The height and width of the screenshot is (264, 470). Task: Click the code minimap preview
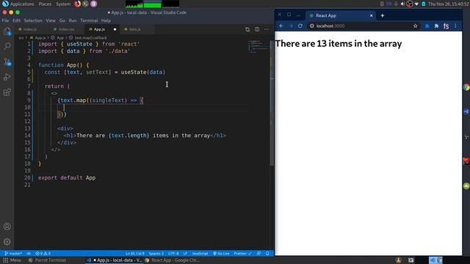click(258, 47)
